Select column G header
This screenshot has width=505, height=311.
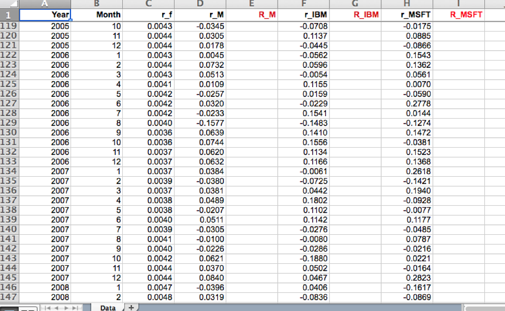[355, 4]
